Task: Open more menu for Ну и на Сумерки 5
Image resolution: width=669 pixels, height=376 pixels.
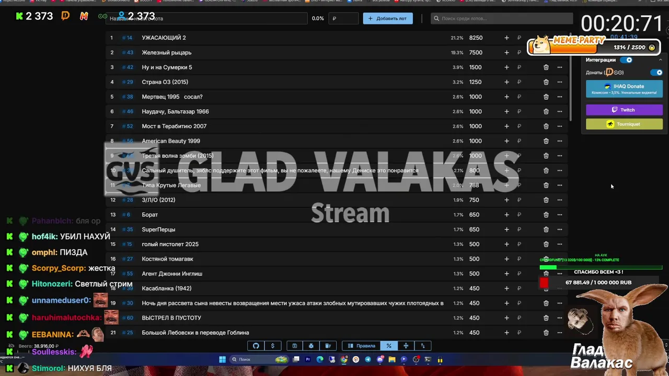Action: 560,67
